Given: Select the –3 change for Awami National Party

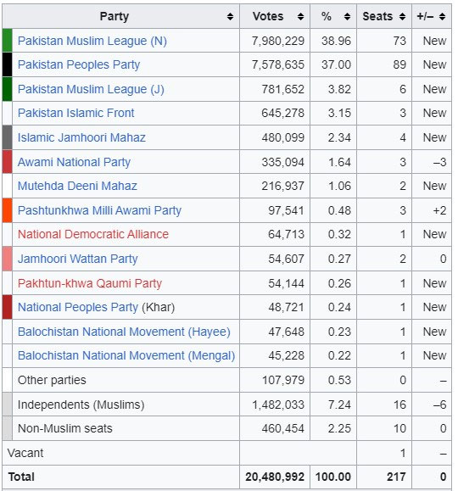Looking at the screenshot, I should click(440, 162).
